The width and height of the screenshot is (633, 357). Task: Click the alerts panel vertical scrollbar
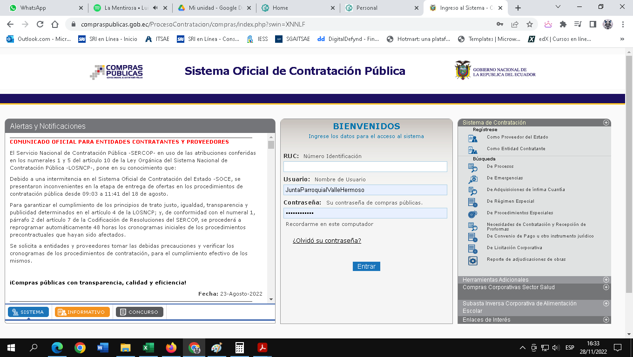271,218
